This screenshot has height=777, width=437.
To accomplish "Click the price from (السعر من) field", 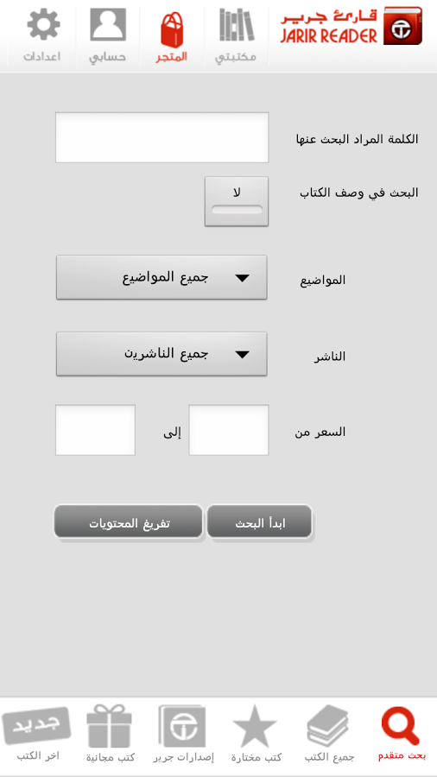I will tap(228, 430).
